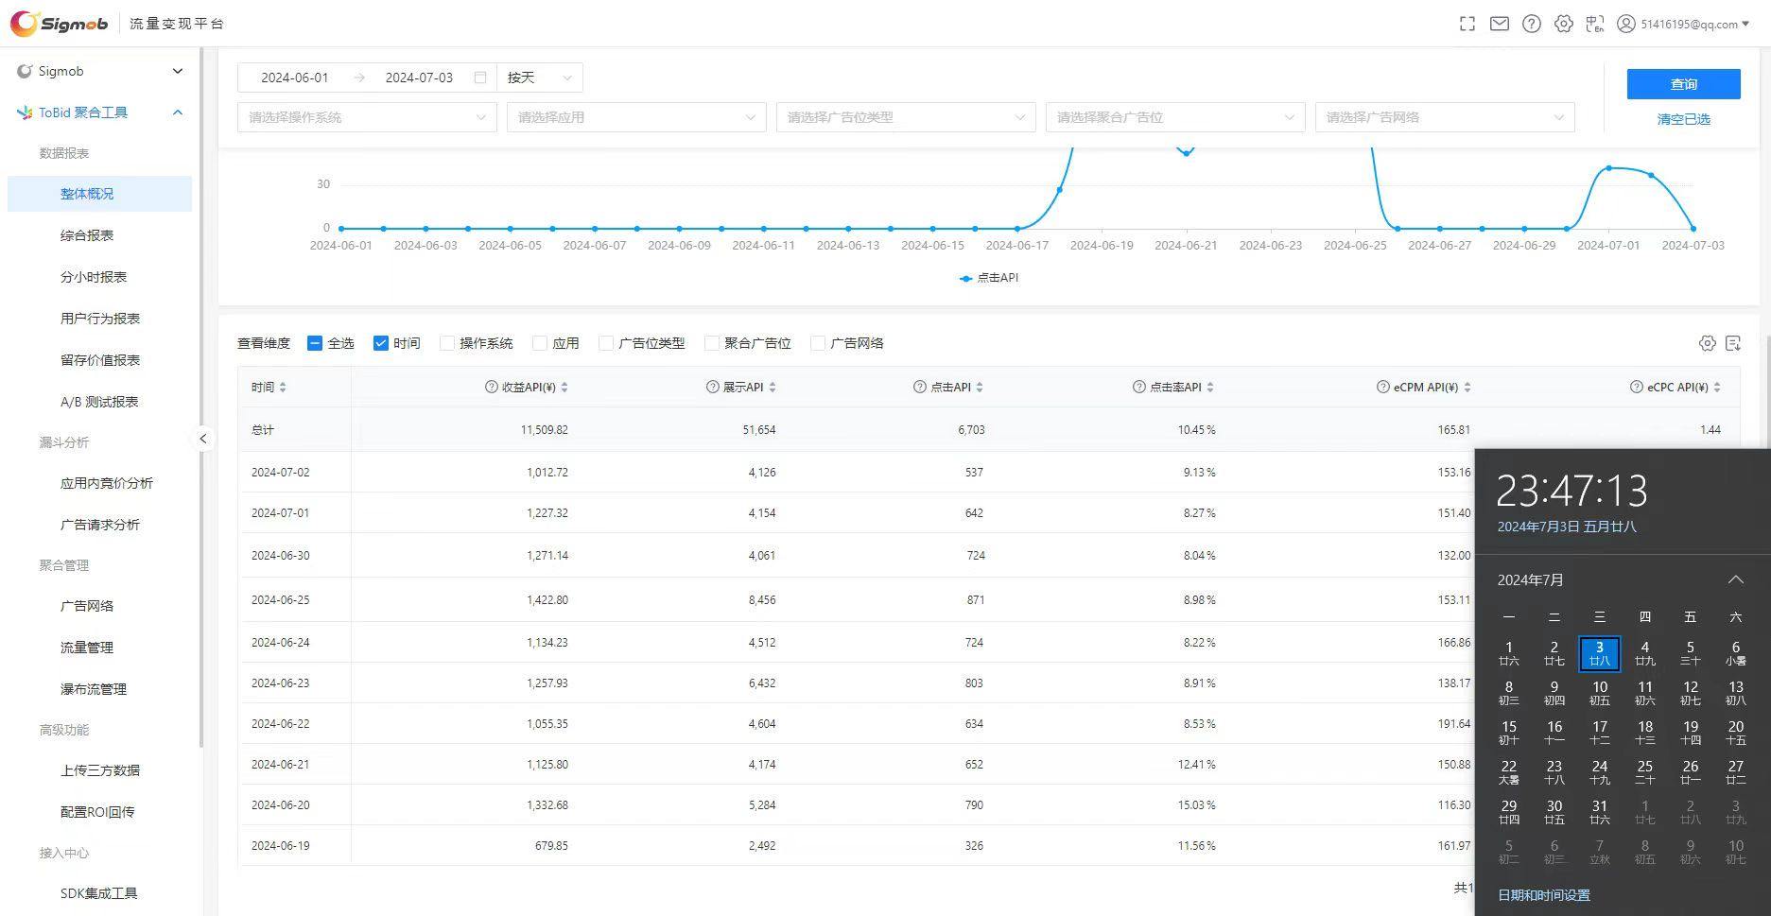
Task: Toggle the 全选 checkbox
Action: point(315,343)
